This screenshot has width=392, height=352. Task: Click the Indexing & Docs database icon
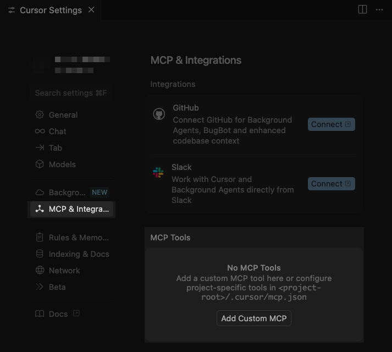tap(40, 254)
